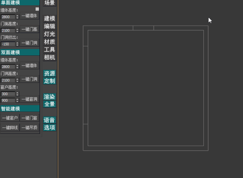
Task: Click the 门面高度 field with 2100
Action: click(x=8, y=30)
